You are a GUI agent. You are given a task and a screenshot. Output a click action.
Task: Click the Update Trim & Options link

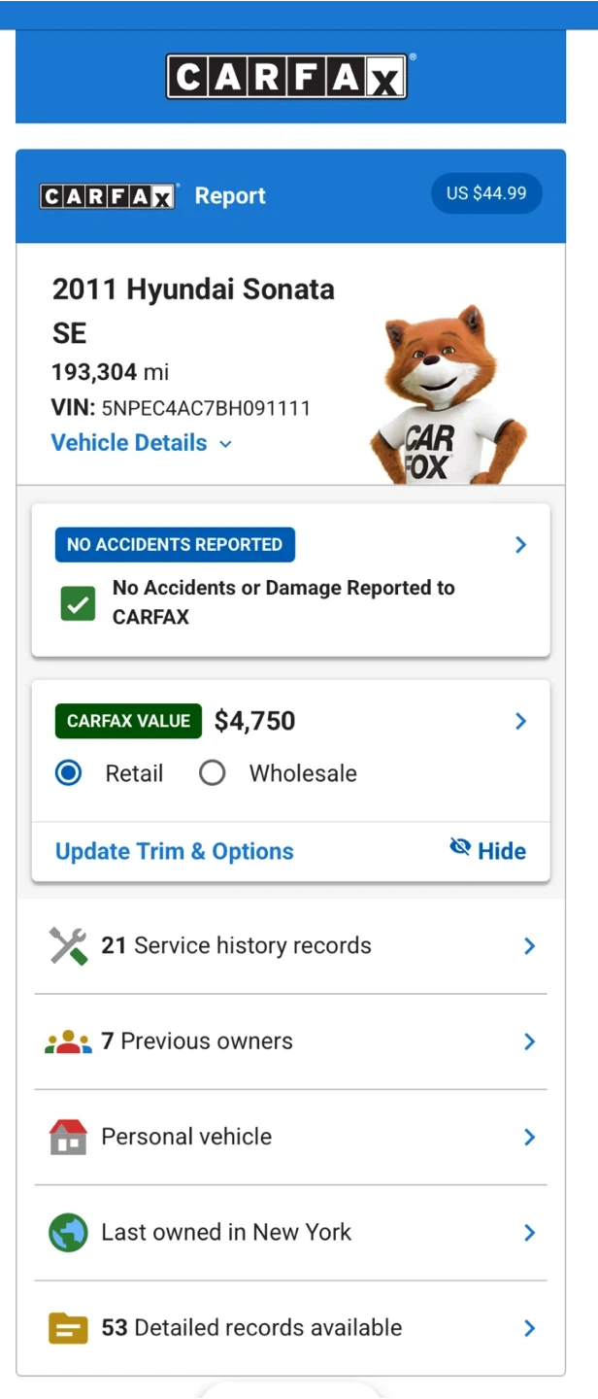pyautogui.click(x=175, y=852)
